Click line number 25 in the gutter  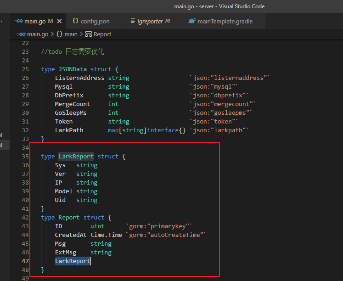(x=25, y=69)
